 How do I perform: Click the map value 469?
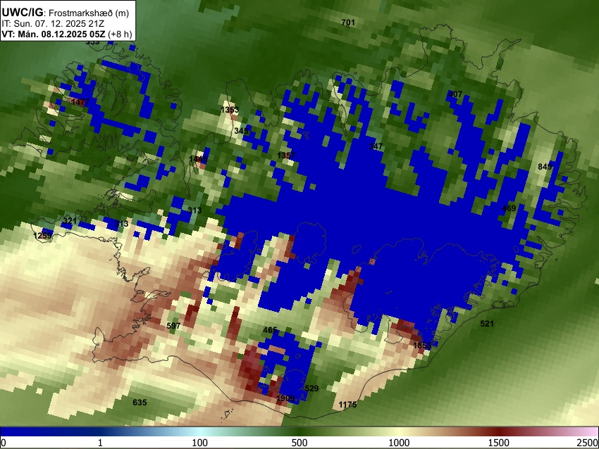tap(509, 208)
